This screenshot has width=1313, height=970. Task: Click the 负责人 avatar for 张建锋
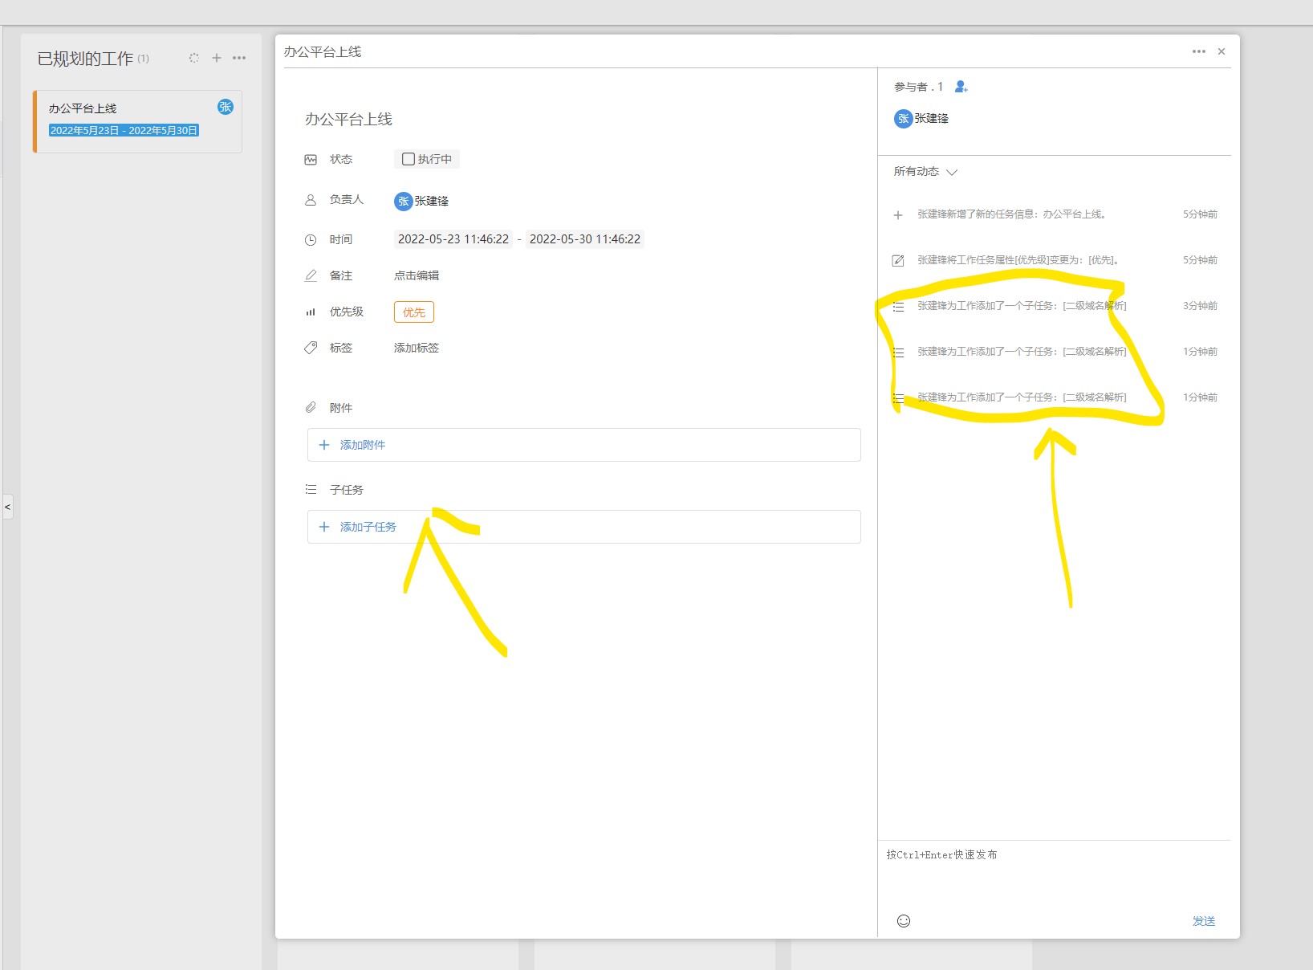point(403,201)
